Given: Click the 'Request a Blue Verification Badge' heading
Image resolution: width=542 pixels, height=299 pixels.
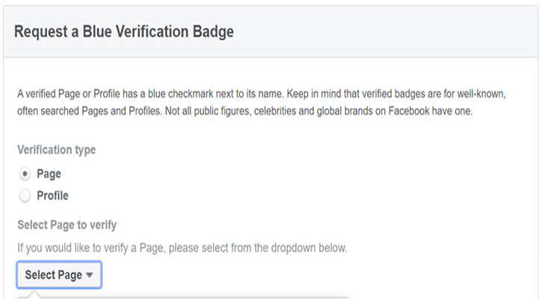Looking at the screenshot, I should (x=124, y=31).
